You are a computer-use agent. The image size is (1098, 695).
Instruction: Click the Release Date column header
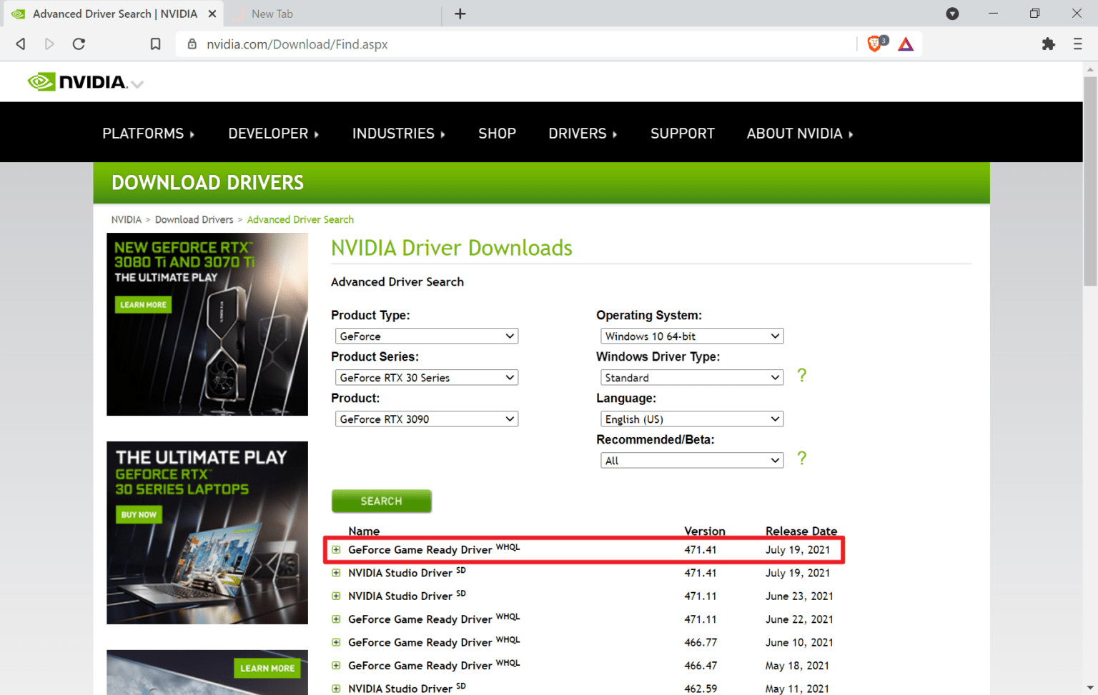[x=801, y=531]
